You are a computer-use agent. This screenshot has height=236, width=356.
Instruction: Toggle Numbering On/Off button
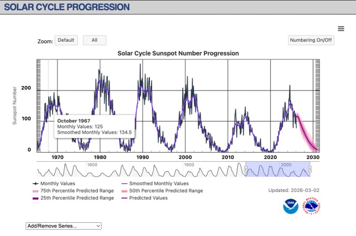(311, 40)
